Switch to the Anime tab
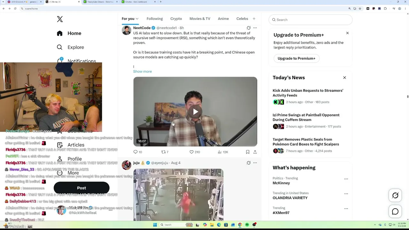Screen dimensions: 409x230 (x=223, y=19)
